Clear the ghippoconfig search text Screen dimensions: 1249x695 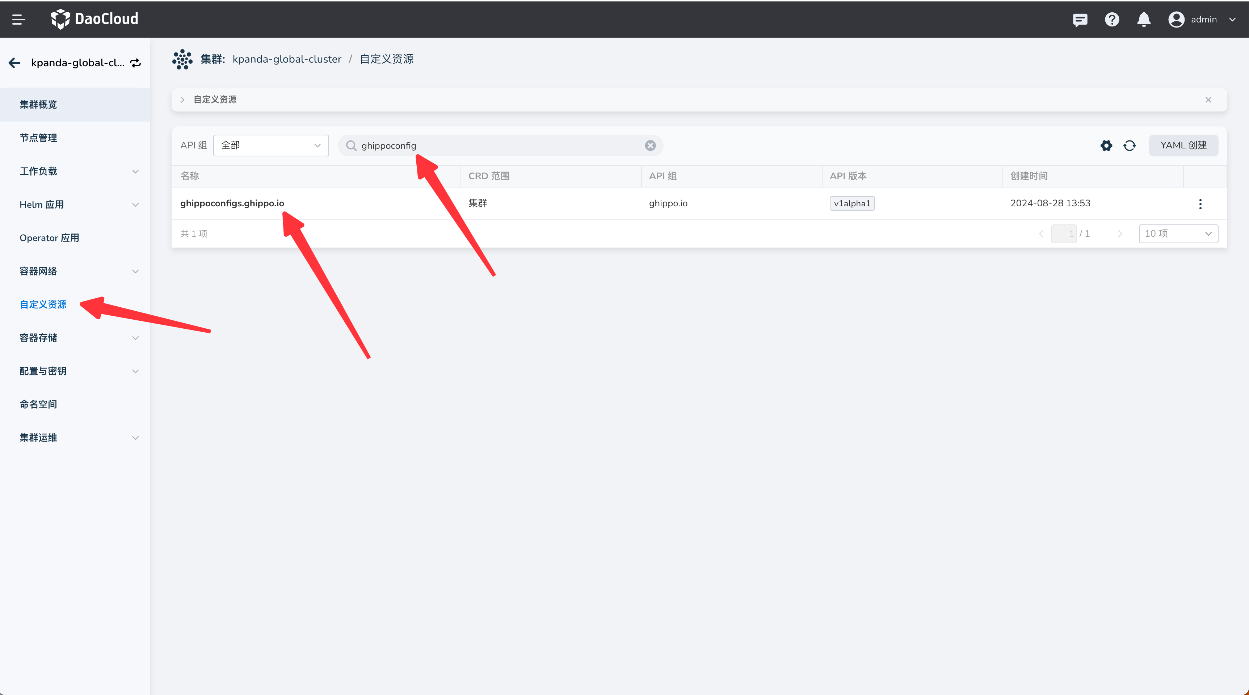(650, 146)
